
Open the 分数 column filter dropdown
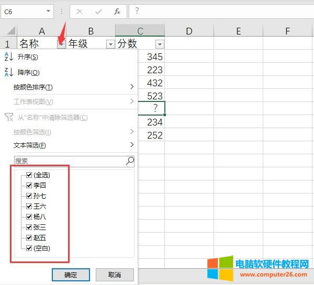pyautogui.click(x=160, y=44)
